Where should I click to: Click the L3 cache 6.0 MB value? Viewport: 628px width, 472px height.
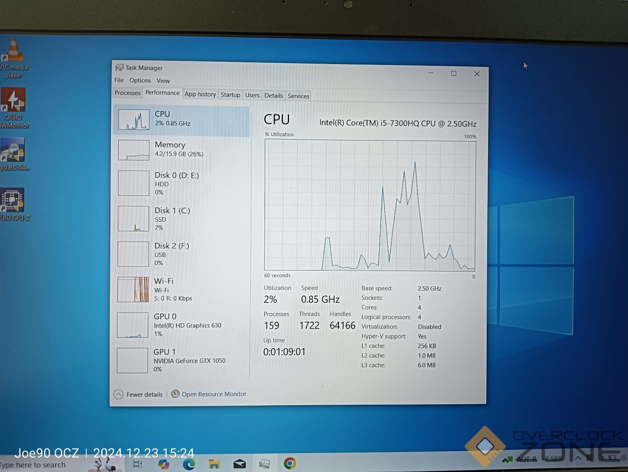(x=427, y=365)
